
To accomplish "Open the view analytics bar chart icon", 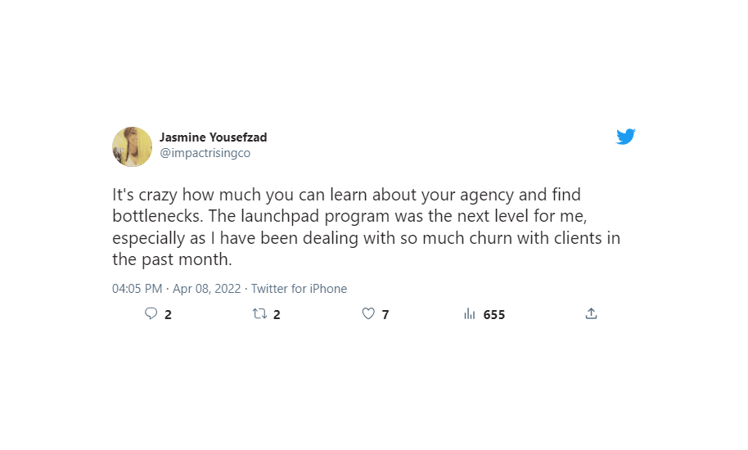I will click(470, 313).
